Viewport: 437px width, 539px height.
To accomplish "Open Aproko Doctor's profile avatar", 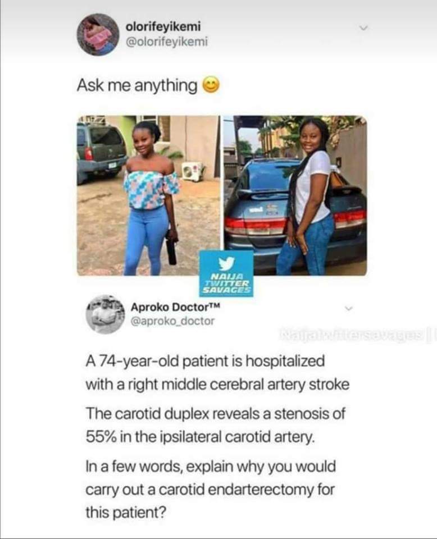I will click(x=105, y=314).
